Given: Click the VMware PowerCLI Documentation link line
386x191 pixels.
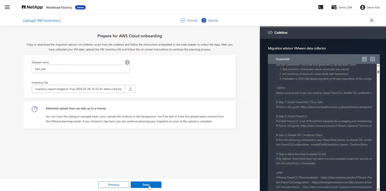Looking at the screenshot, I should click(324, 177).
